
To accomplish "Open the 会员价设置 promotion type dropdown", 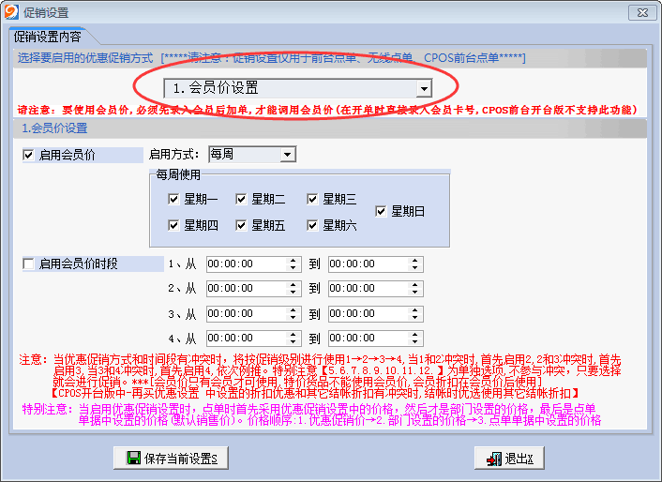I will [x=424, y=88].
